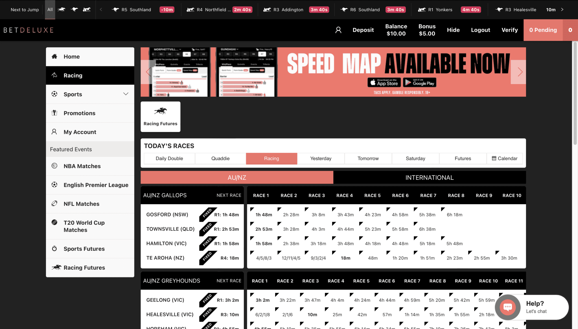Select the Daily Double tab
The height and width of the screenshot is (329, 578).
(169, 159)
